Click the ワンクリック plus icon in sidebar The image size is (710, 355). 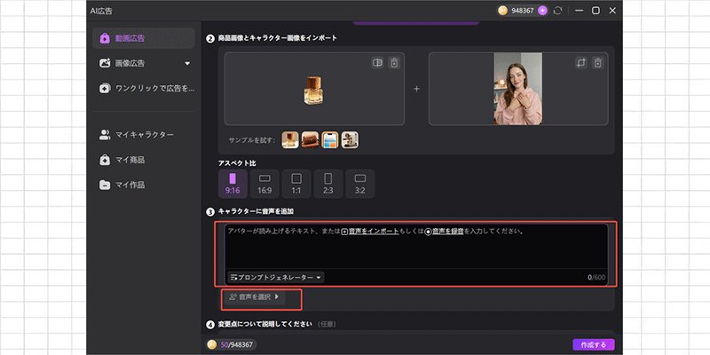(x=105, y=89)
